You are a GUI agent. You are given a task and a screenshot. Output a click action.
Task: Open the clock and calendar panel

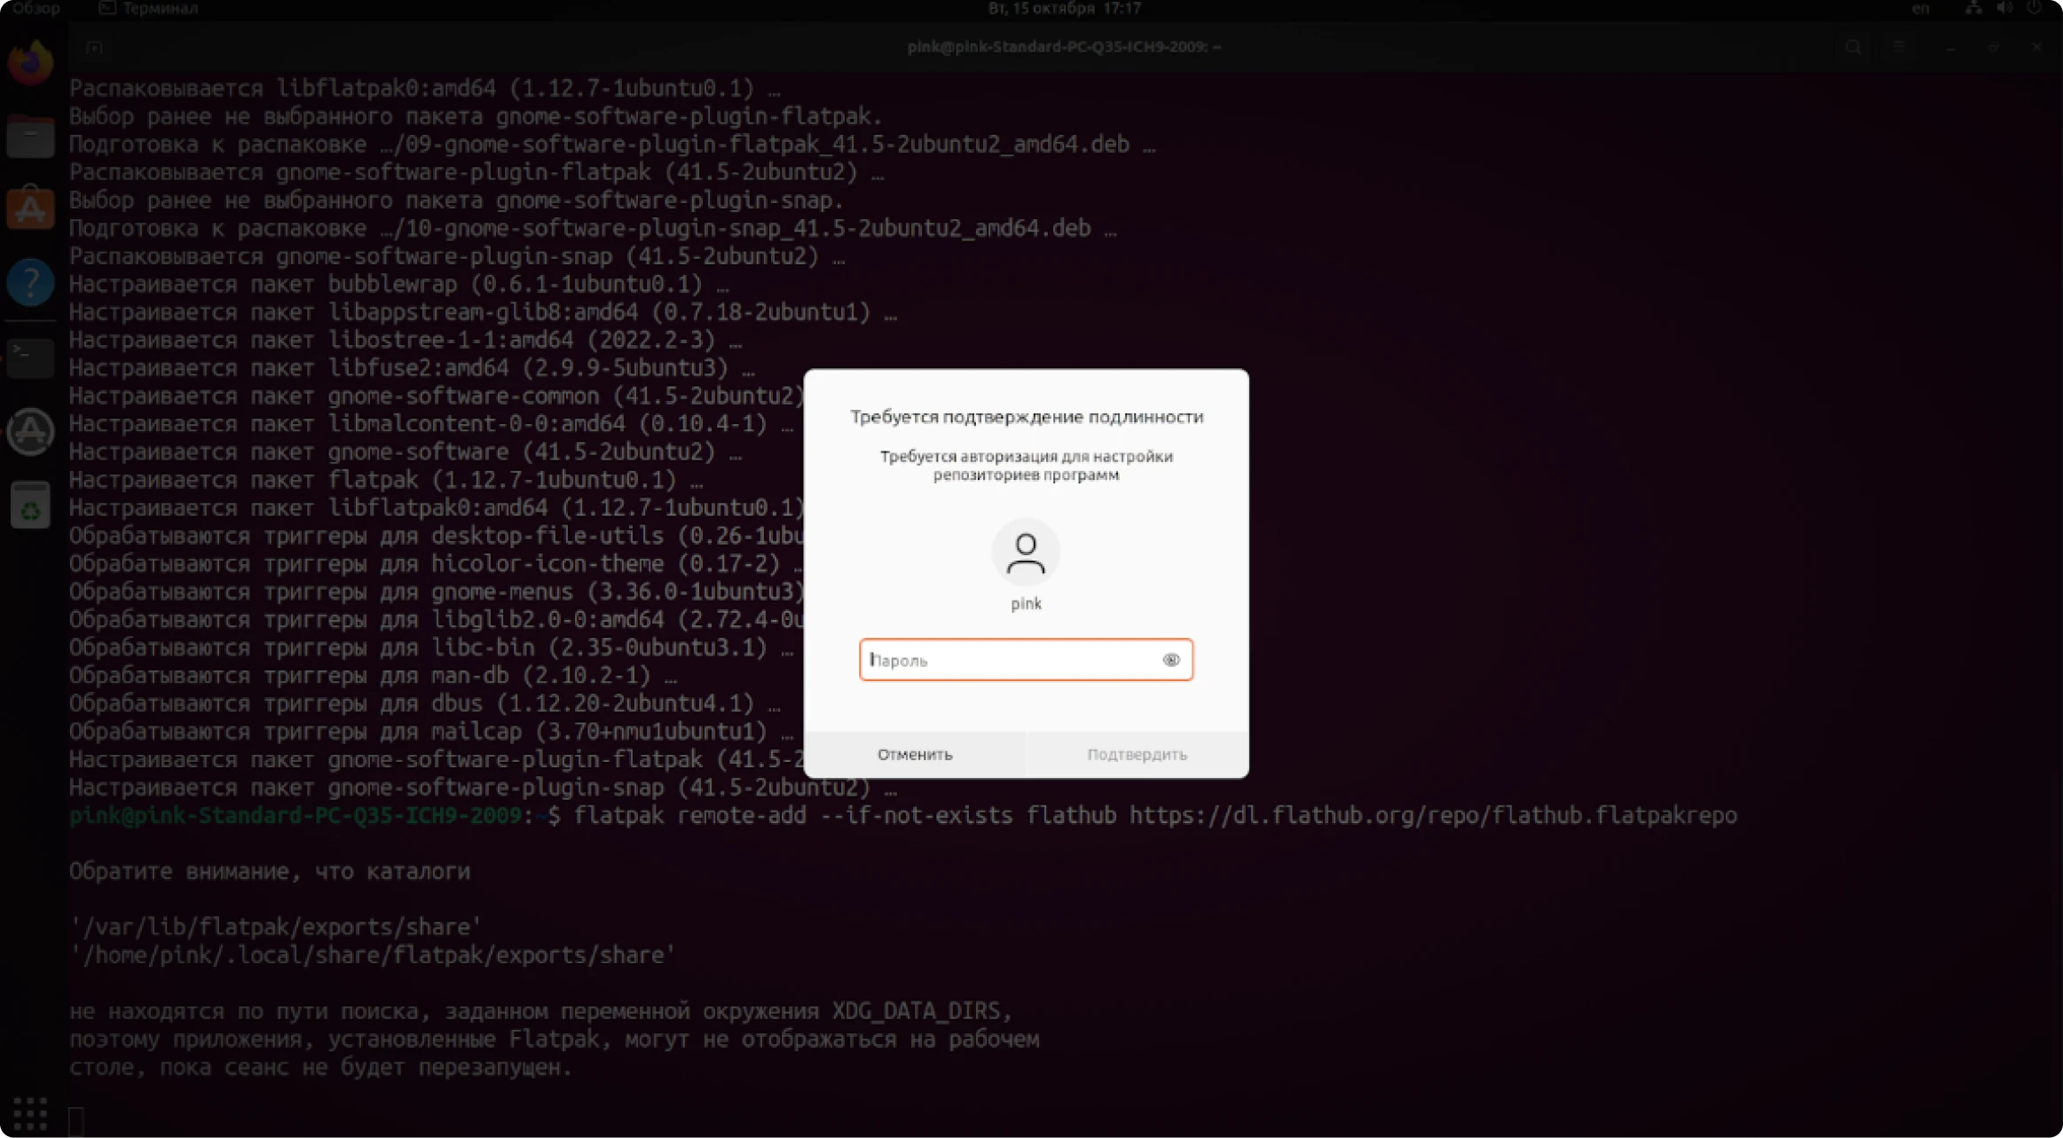pos(1064,9)
